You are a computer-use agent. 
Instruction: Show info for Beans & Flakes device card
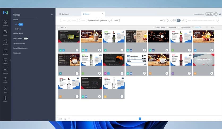pyautogui.click(x=167, y=50)
